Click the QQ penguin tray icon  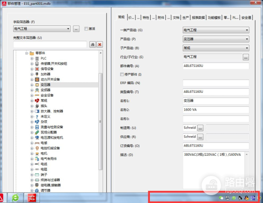point(246,198)
